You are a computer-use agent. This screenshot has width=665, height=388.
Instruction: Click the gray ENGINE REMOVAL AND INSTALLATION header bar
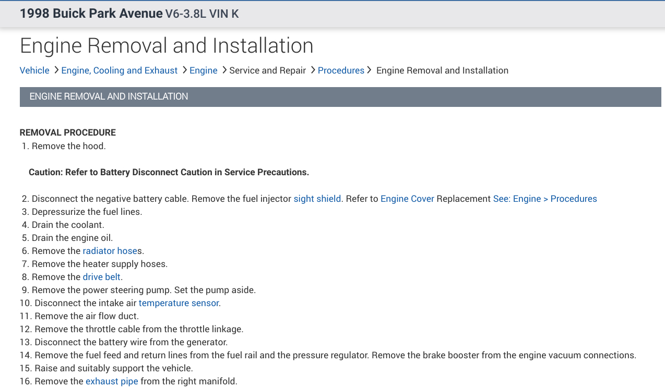coord(340,96)
